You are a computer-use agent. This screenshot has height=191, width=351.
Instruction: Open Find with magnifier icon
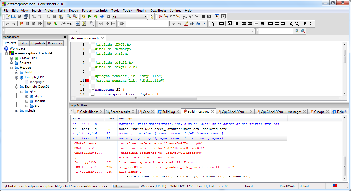(68, 17)
